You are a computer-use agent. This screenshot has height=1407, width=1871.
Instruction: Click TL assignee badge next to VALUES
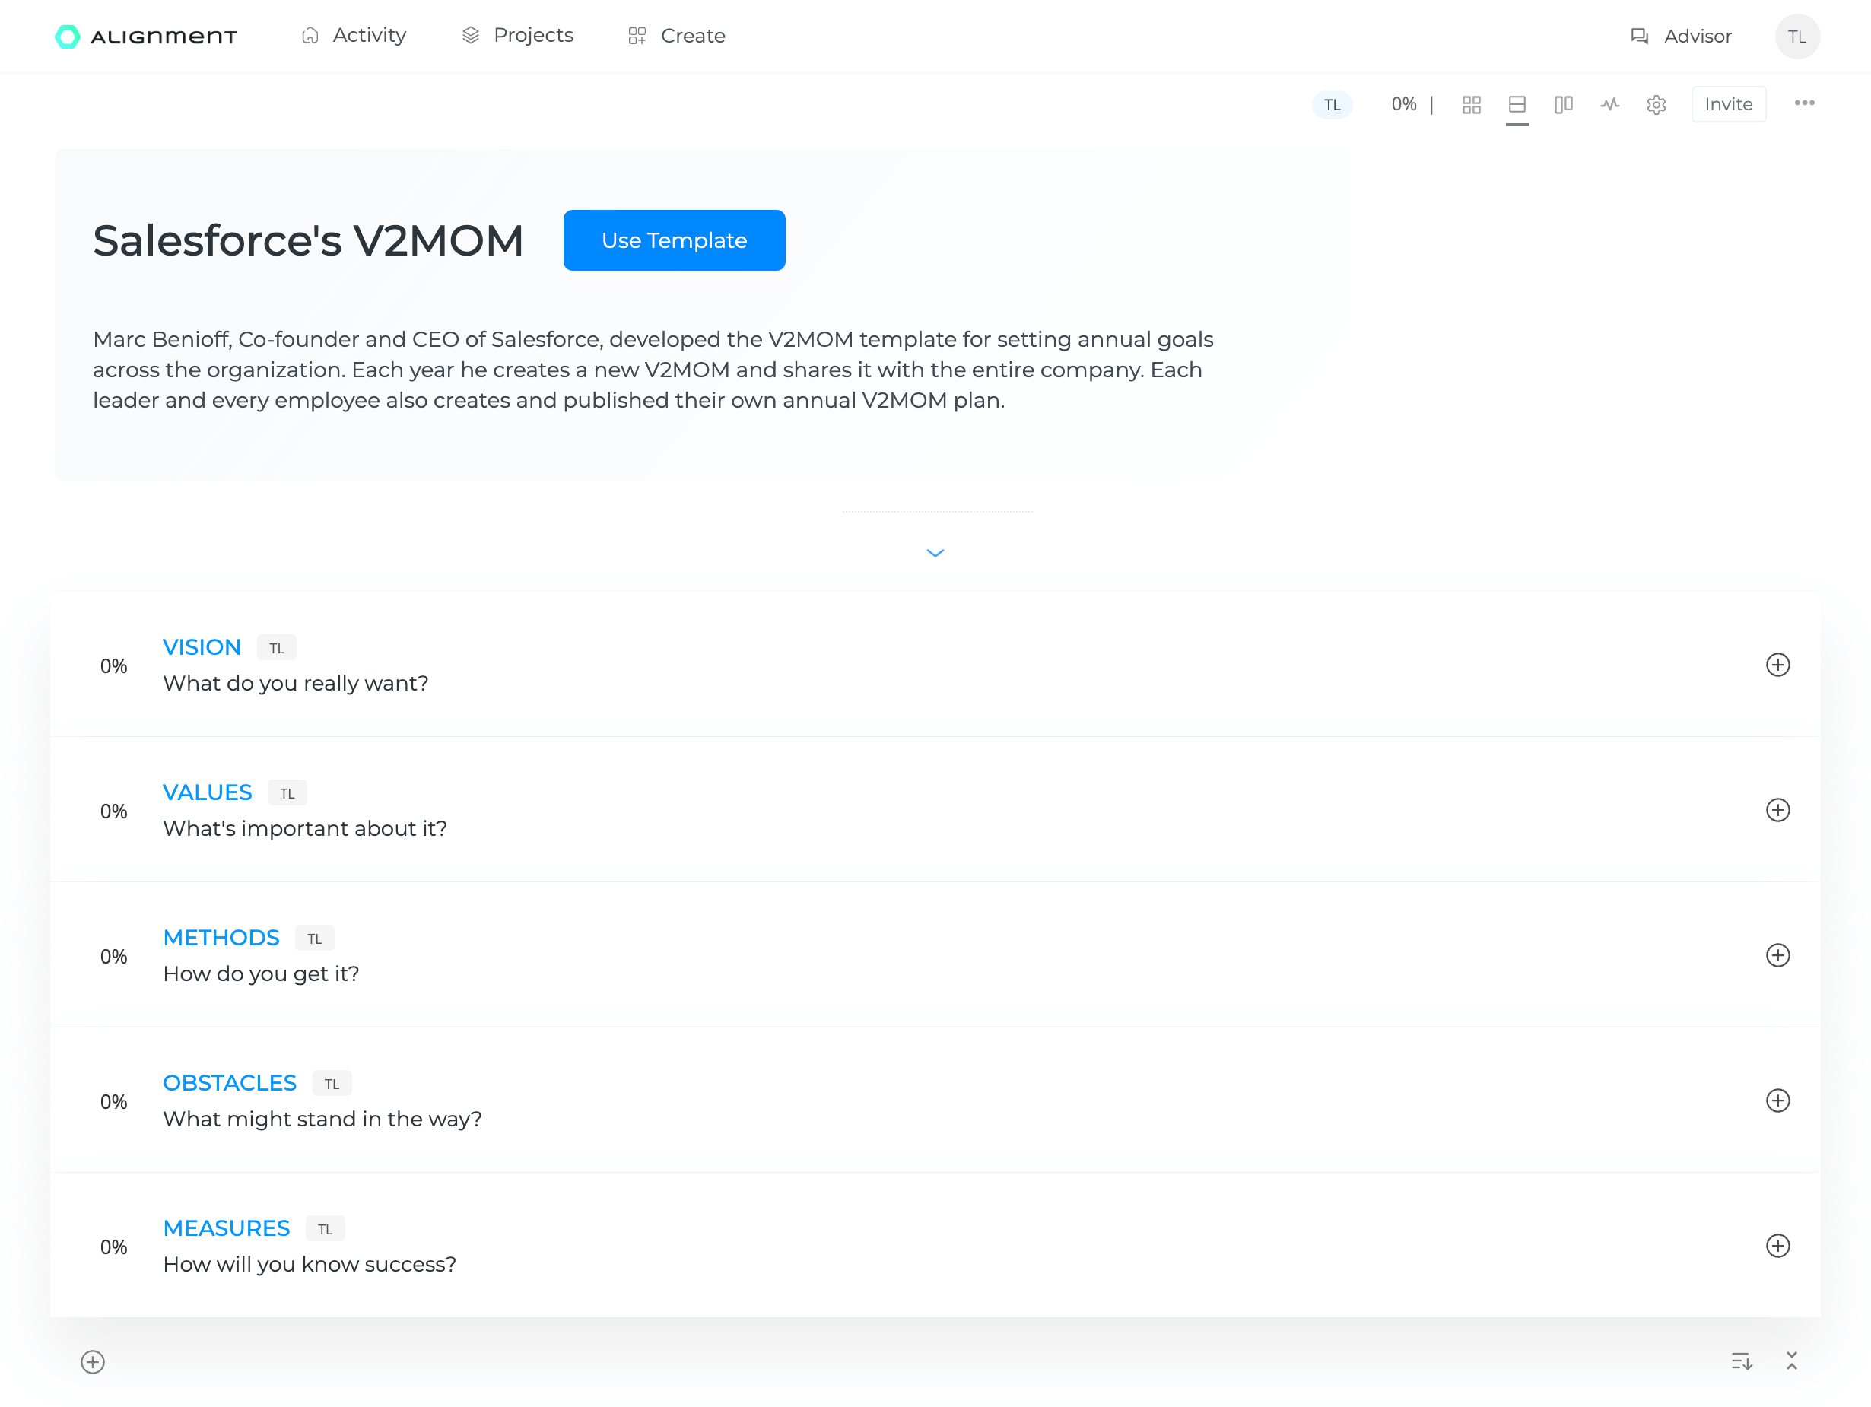(x=287, y=793)
